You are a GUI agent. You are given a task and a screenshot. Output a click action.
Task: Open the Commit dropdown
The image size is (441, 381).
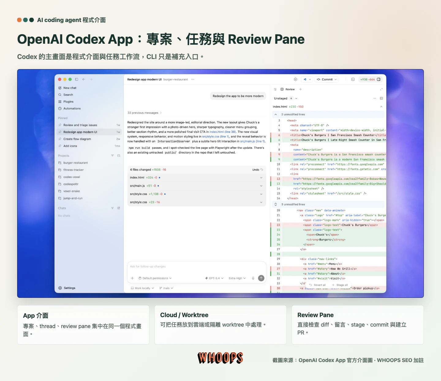(x=326, y=79)
